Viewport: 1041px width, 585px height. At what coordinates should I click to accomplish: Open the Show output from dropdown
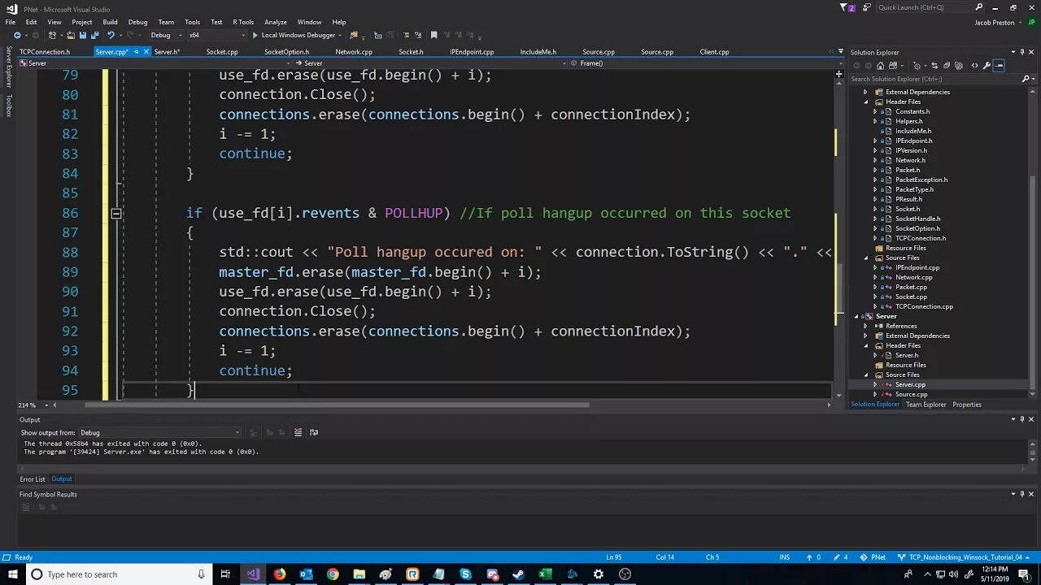tap(159, 432)
